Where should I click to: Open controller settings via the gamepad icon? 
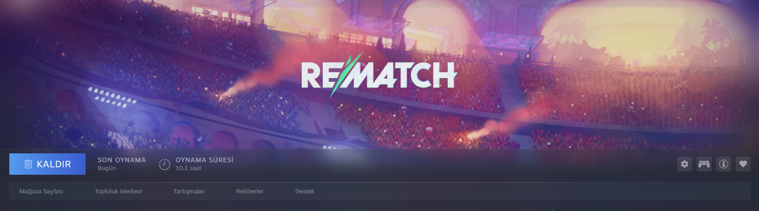(x=704, y=164)
